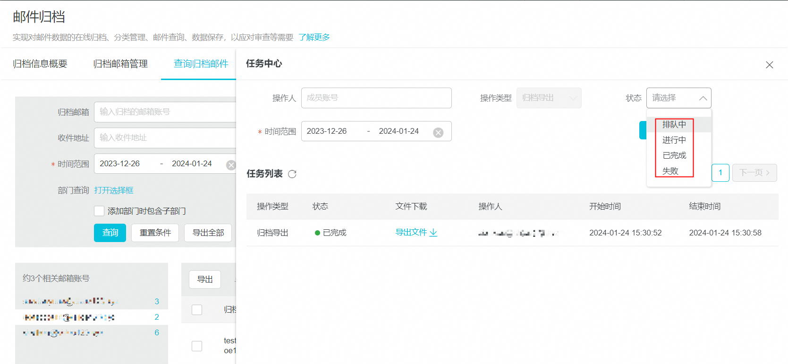
Task: Choose 失败 from the status list
Action: click(670, 171)
